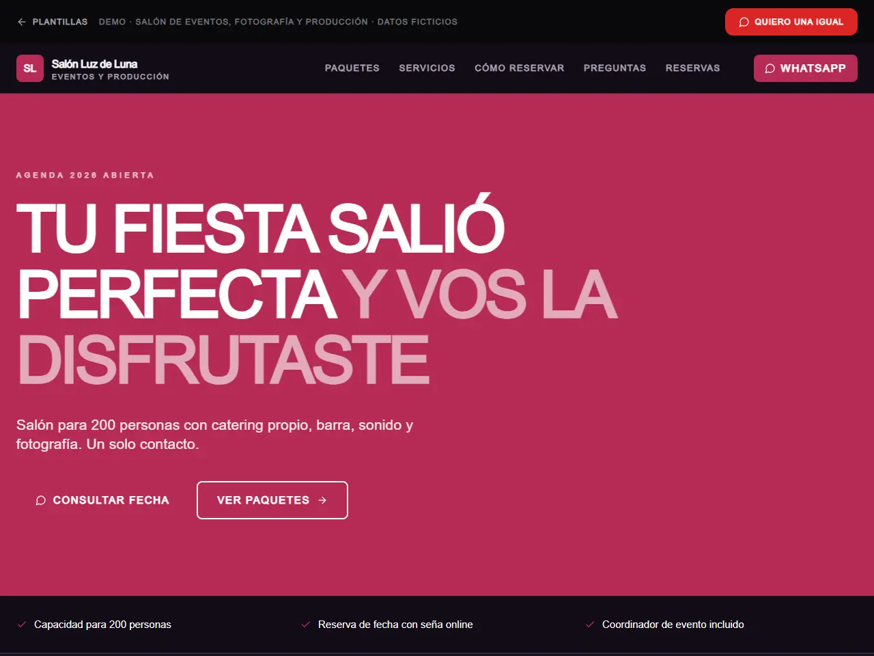The width and height of the screenshot is (874, 656).
Task: Click the paragraph starting Salón para 200 personas
Action: [x=215, y=435]
